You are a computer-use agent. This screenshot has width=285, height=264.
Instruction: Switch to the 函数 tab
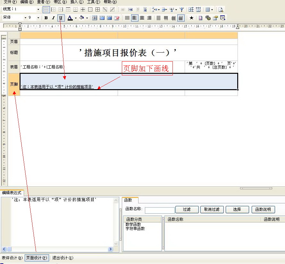tap(130, 200)
